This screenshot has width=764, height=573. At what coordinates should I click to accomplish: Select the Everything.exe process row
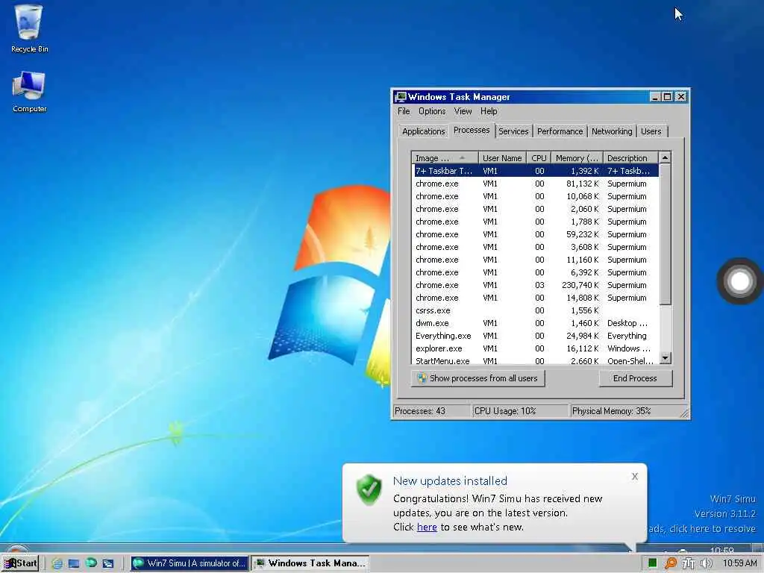536,336
